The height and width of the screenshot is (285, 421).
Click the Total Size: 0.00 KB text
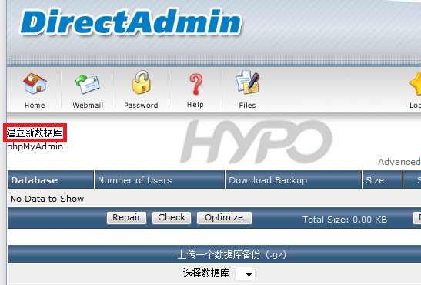tap(345, 220)
